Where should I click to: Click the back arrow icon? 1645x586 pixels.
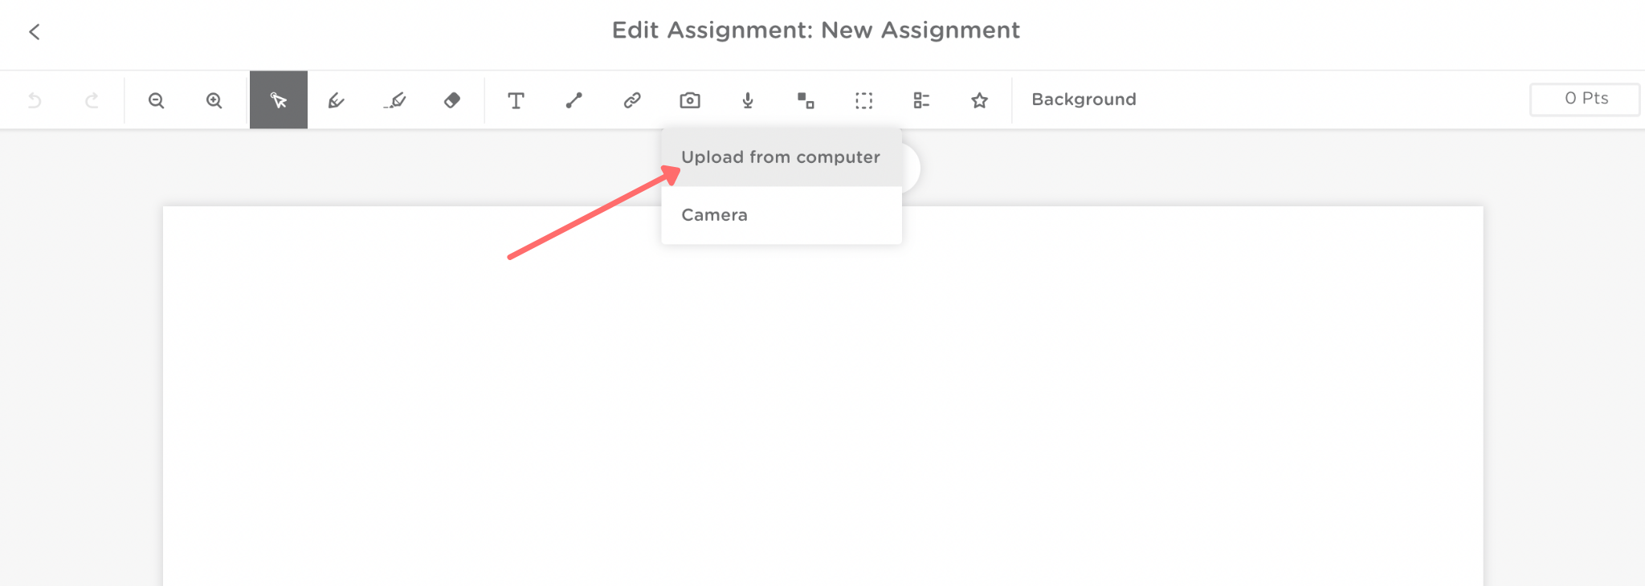pyautogui.click(x=34, y=32)
